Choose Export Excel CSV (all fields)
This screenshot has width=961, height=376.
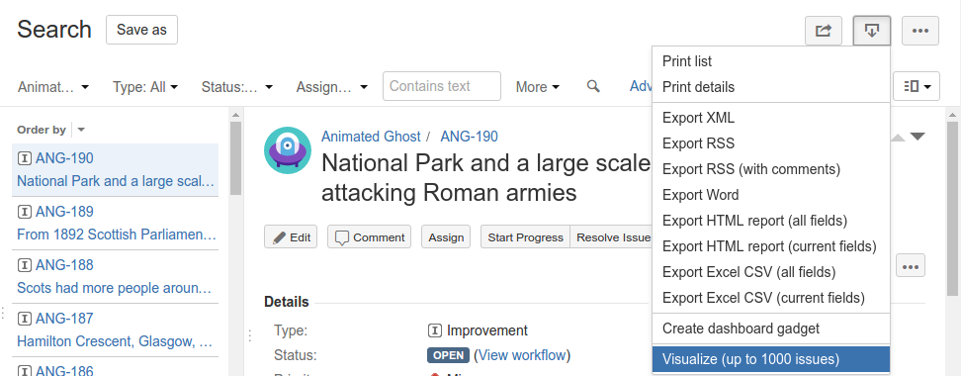point(771,272)
